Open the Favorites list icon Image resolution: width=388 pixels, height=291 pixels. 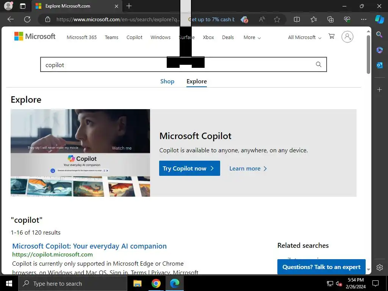313,19
